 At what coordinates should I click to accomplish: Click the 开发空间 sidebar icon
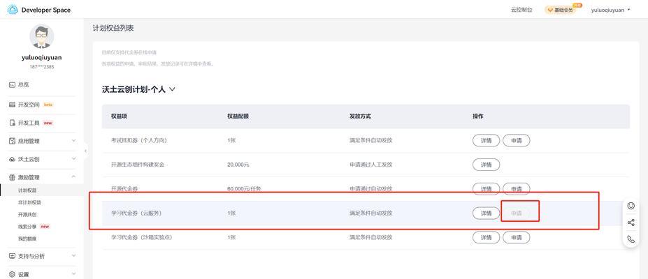[12, 105]
